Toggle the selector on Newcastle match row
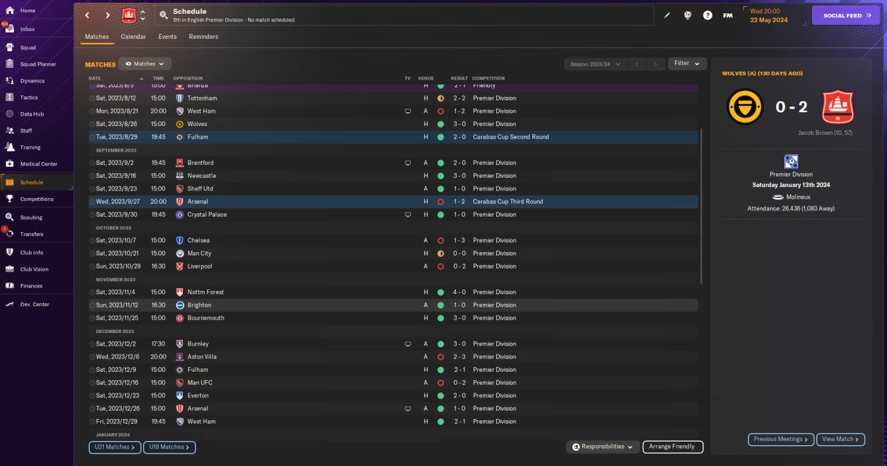887x466 pixels. tap(92, 176)
